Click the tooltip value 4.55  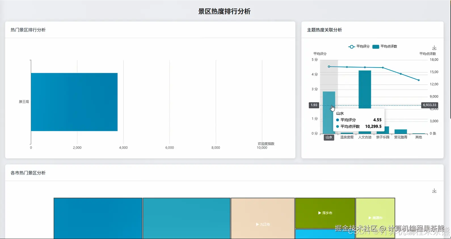click(377, 120)
